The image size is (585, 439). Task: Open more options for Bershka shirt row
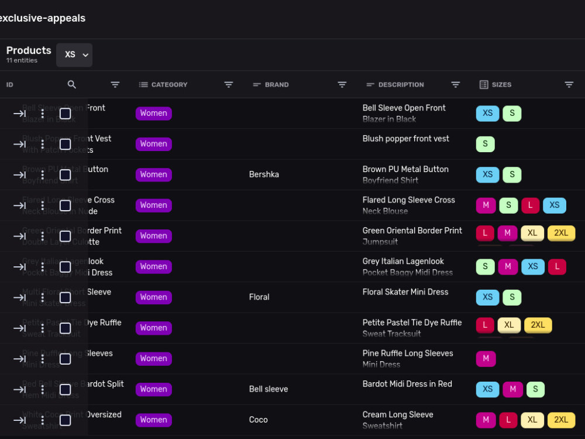pos(43,174)
